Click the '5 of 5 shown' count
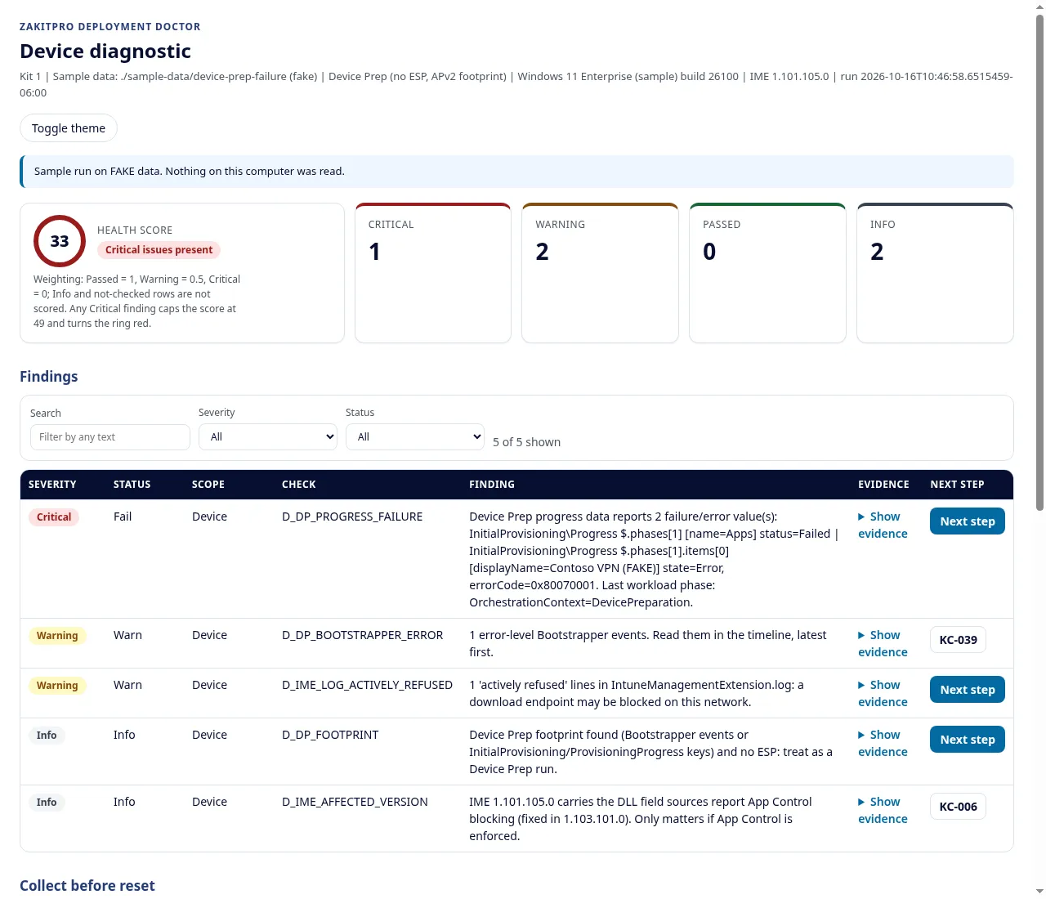Screen dimensions: 1046x899 (526, 442)
